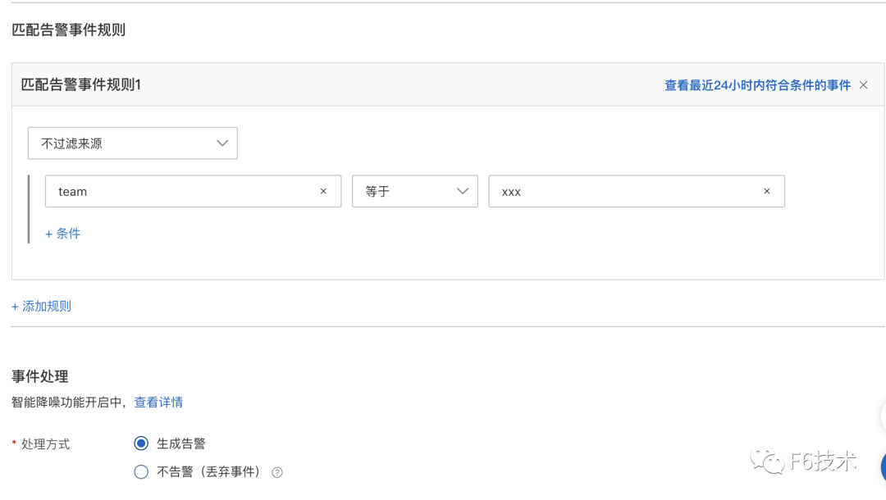Focus the xxx condition value field
The height and width of the screenshot is (500, 886).
(x=623, y=191)
